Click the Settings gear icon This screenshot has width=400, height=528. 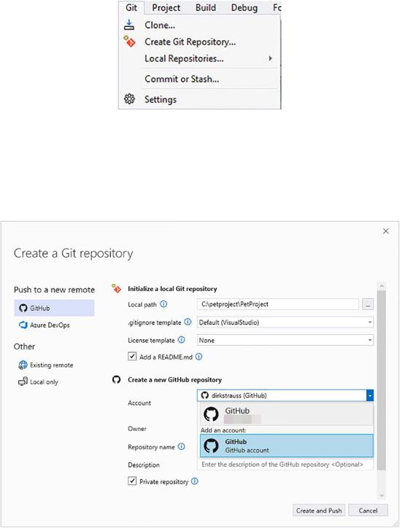click(x=129, y=99)
